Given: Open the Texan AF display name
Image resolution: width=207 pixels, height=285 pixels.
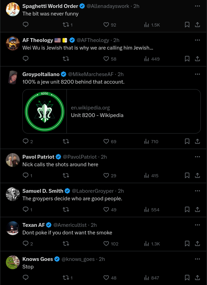Looking at the screenshot, I should click(34, 225).
